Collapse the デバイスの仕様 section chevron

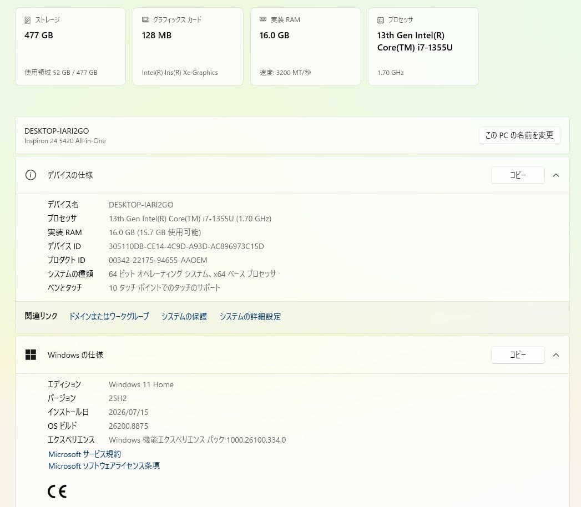click(x=556, y=175)
